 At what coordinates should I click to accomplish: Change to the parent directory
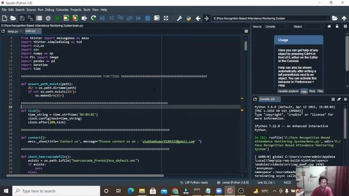point(344,18)
